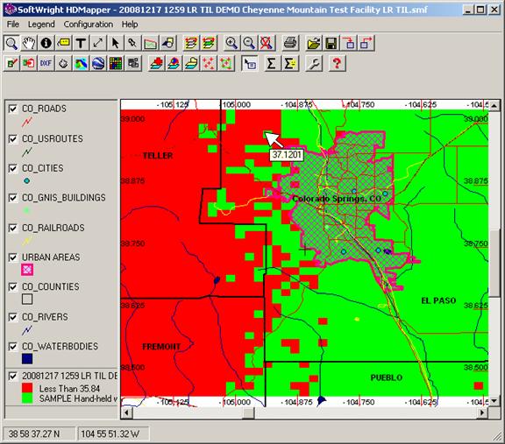Click the map horizontal scrollbar left arrow
Image resolution: width=505 pixels, height=444 pixels.
click(x=126, y=412)
